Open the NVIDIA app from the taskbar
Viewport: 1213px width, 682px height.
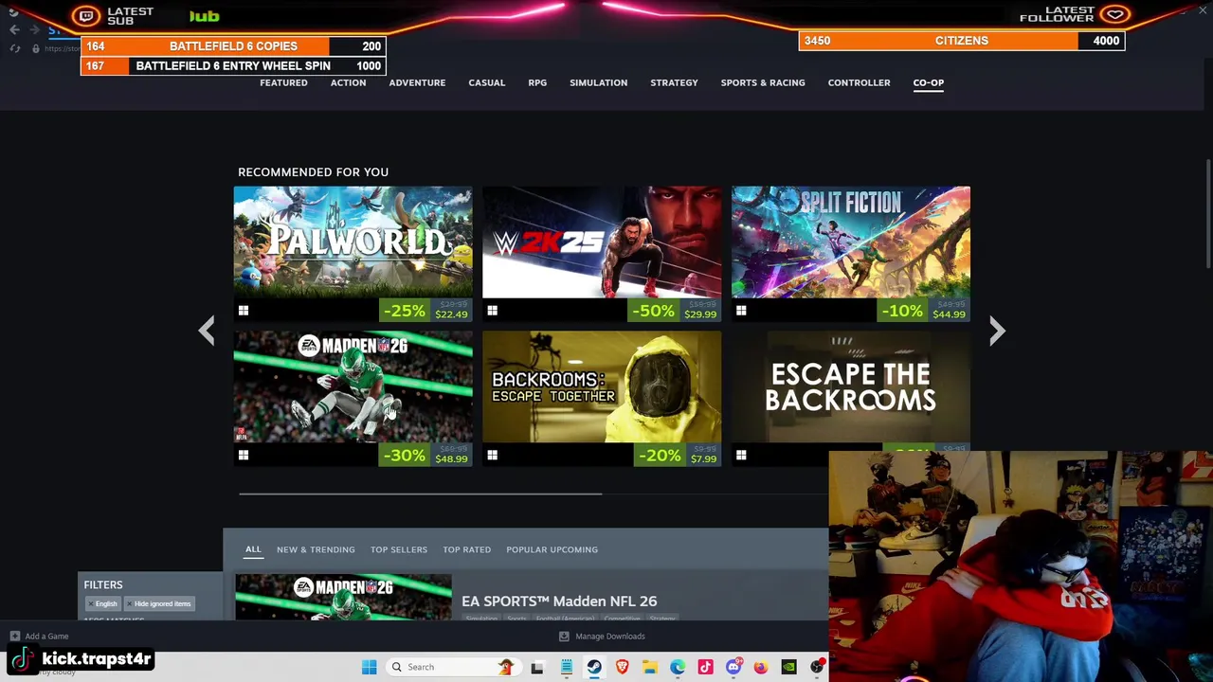788,667
